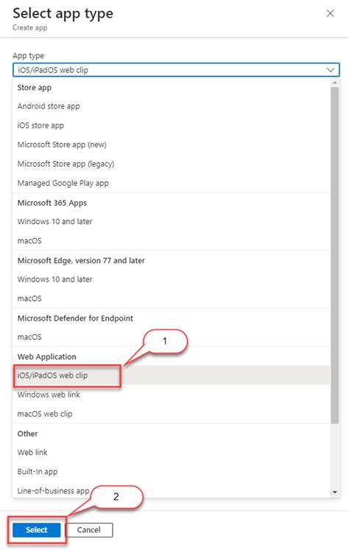Select macOS under Microsoft Defender for Endpoint

pos(172,337)
